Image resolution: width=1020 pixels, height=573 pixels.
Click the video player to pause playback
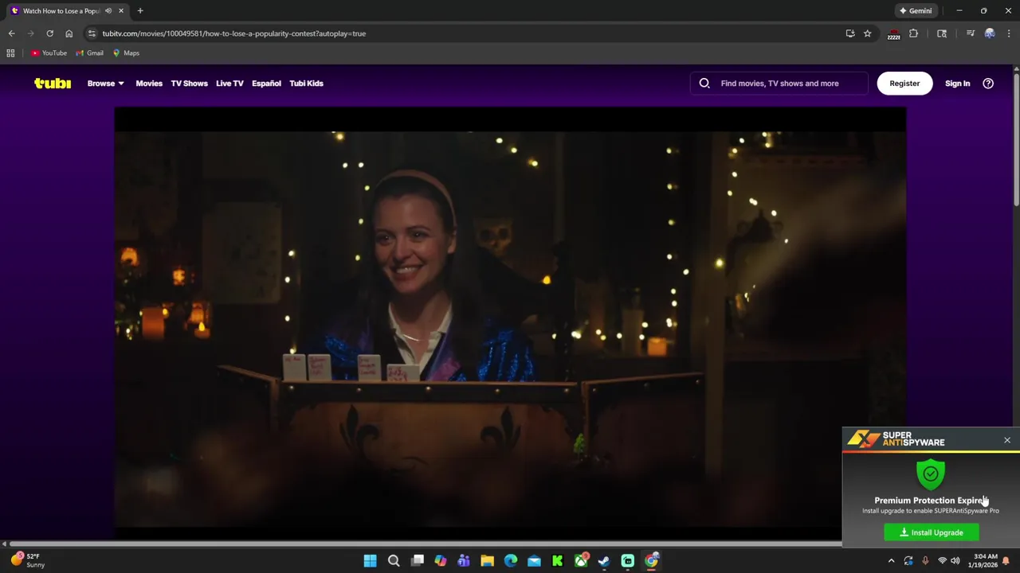coord(510,318)
